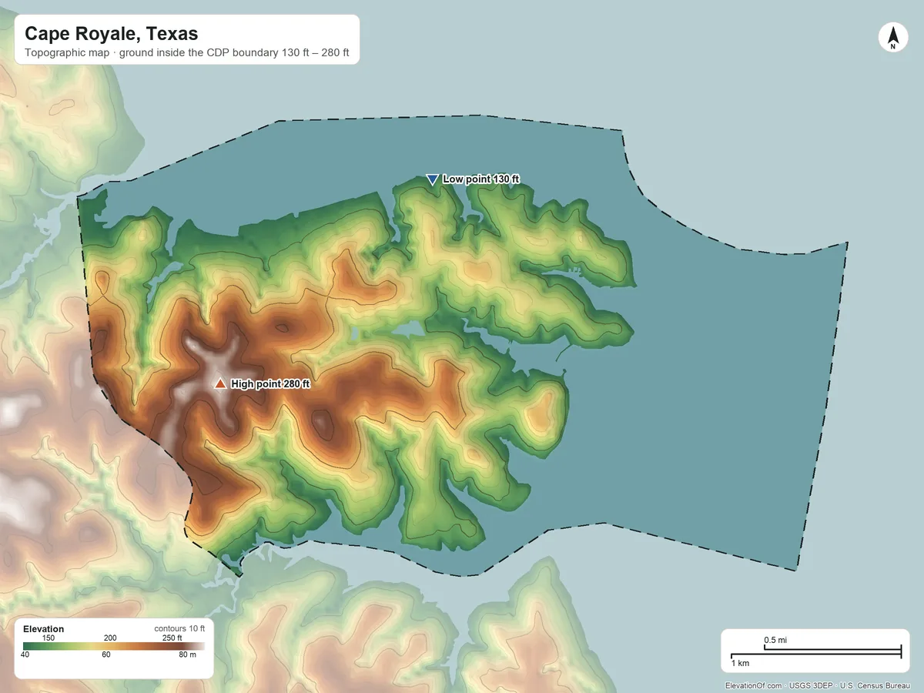Click the blue low point triangle marker
This screenshot has height=693, width=924.
coord(432,179)
